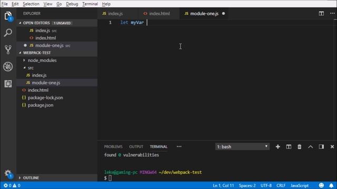Open the Search view in activity bar
This screenshot has width=337, height=189.
(x=8, y=33)
